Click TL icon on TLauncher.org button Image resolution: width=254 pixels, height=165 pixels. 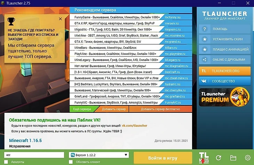[204, 71]
